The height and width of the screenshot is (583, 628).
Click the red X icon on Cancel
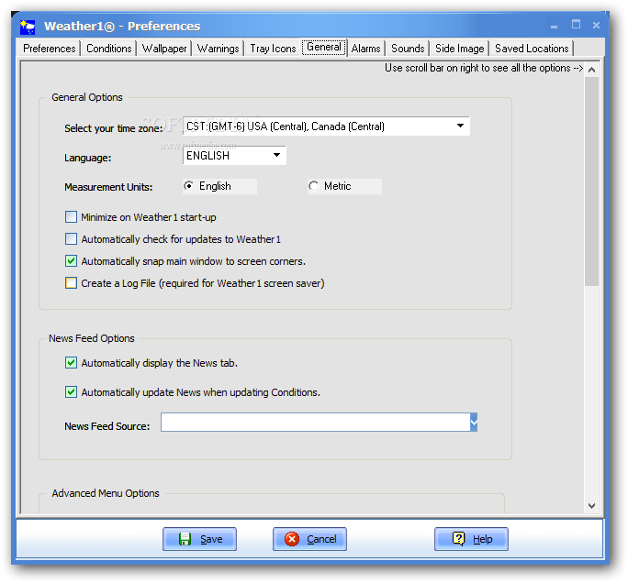(292, 539)
